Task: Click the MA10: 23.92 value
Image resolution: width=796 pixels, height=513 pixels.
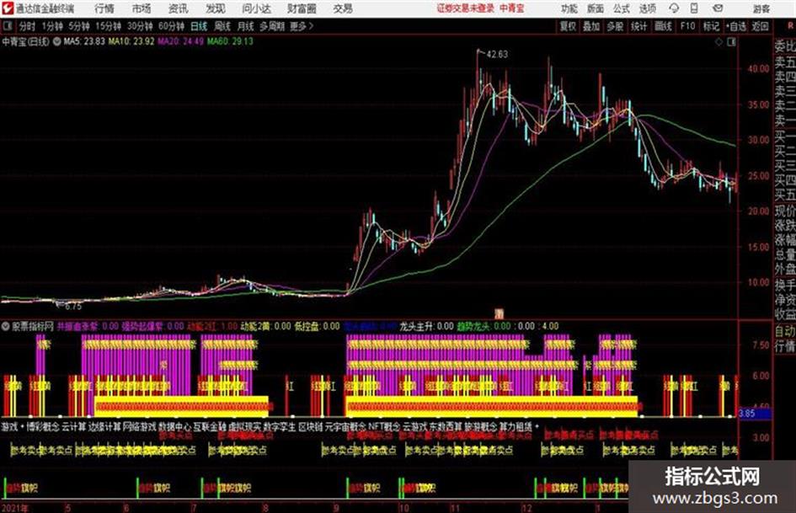Action: pos(131,41)
